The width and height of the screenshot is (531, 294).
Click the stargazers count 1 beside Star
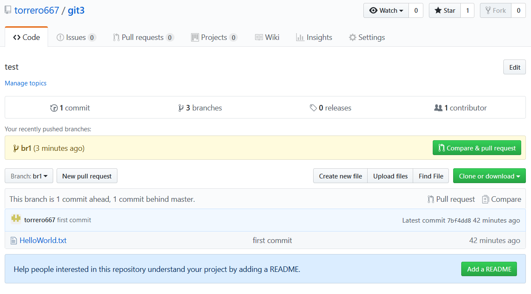click(467, 11)
